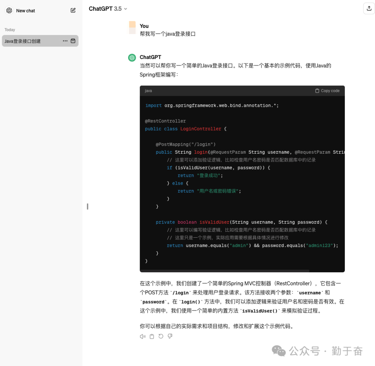Image resolution: width=375 pixels, height=366 pixels.
Task: Click the user avatar next to You
Action: 132,28
